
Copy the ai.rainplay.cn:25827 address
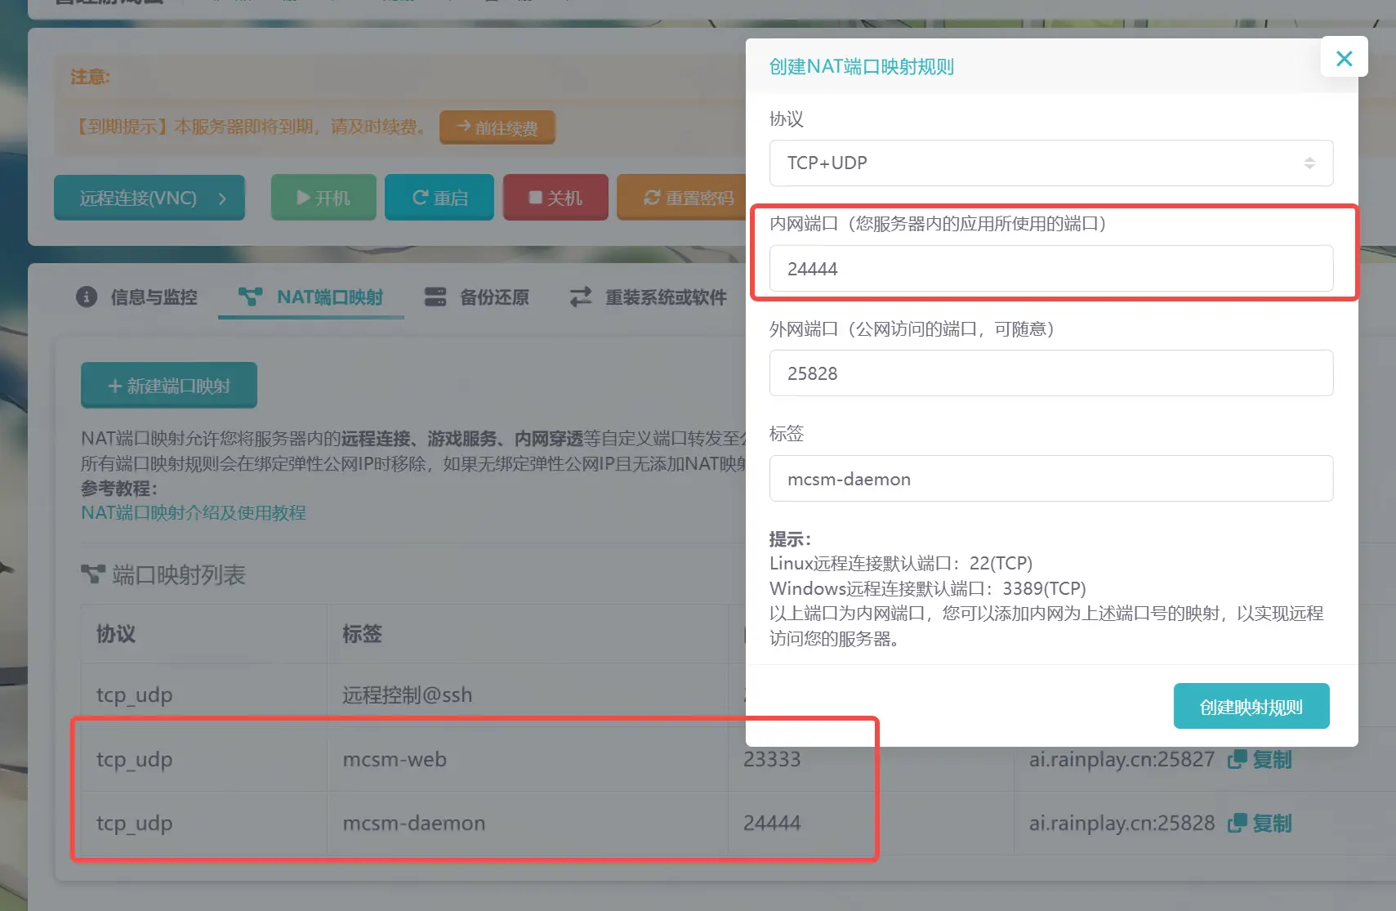coord(1260,759)
